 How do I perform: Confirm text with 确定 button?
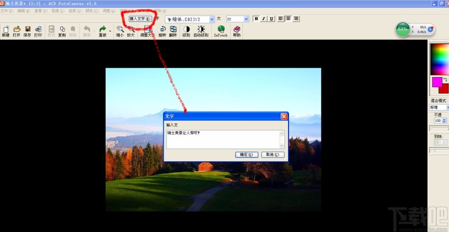point(247,155)
